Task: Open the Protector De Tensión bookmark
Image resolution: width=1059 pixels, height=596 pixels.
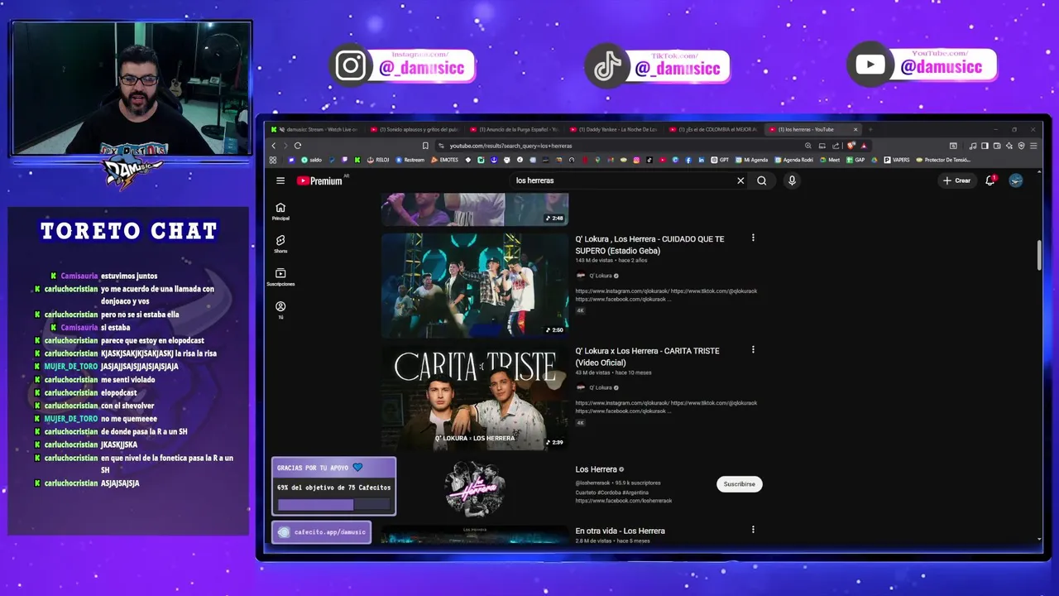Action: pos(943,160)
